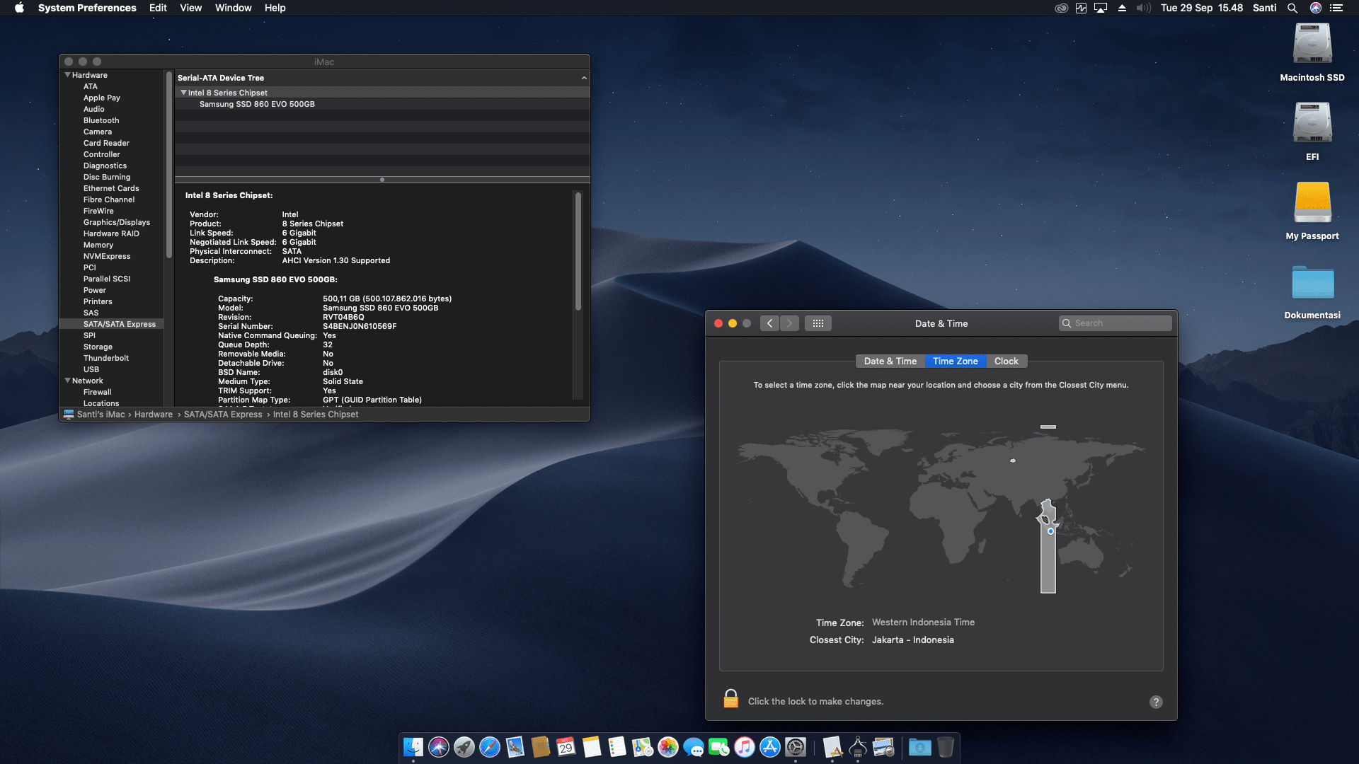Collapse the Intel 8 Series Chipset entry

[183, 92]
